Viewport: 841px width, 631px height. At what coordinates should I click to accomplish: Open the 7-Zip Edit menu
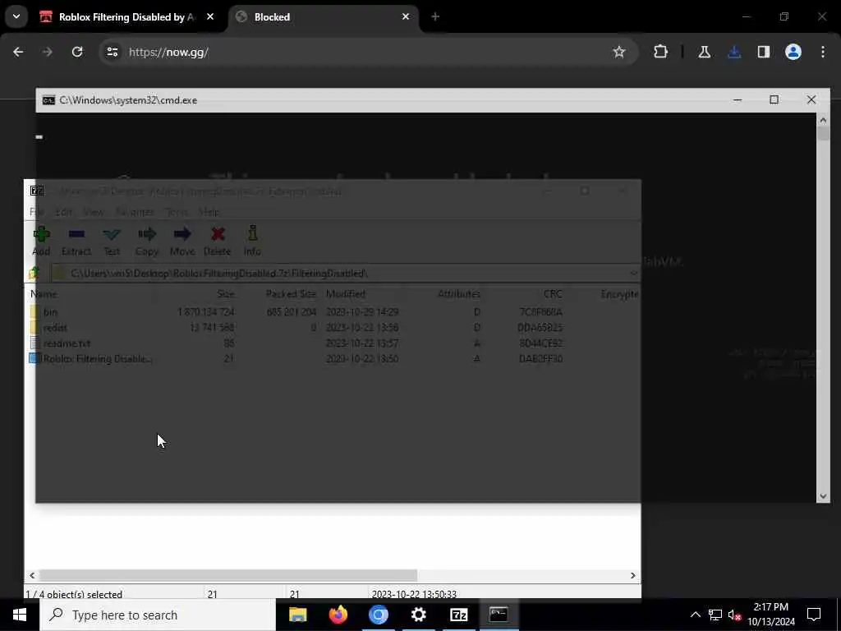pos(63,212)
